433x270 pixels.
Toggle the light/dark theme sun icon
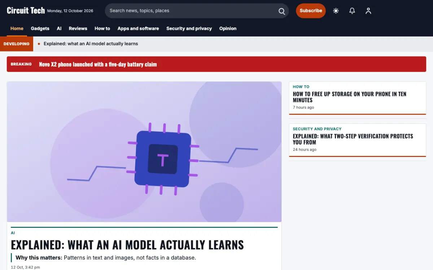click(336, 11)
